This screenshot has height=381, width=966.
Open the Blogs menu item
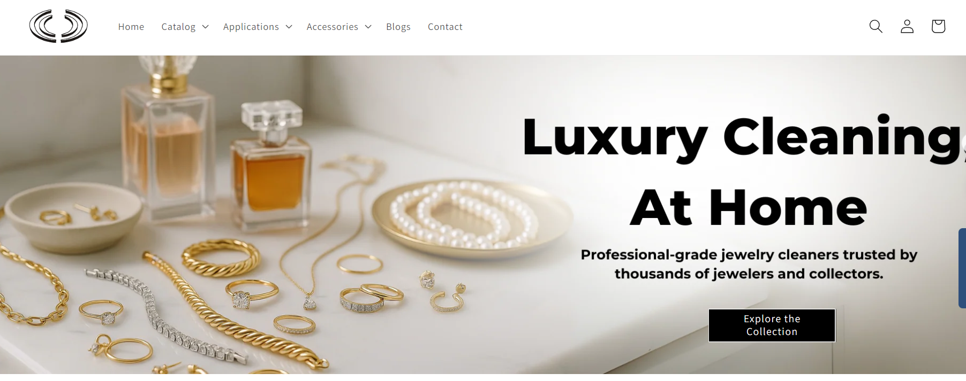pyautogui.click(x=398, y=27)
